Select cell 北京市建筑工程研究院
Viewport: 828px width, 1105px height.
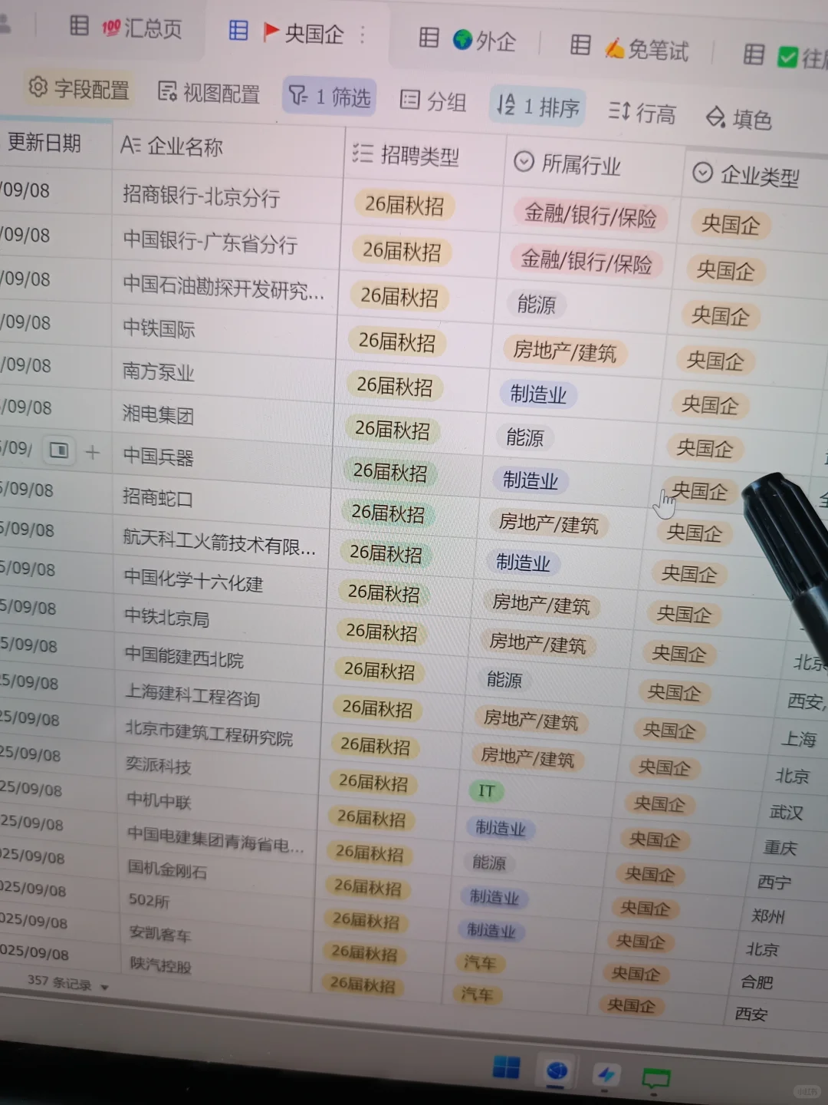[x=209, y=733]
